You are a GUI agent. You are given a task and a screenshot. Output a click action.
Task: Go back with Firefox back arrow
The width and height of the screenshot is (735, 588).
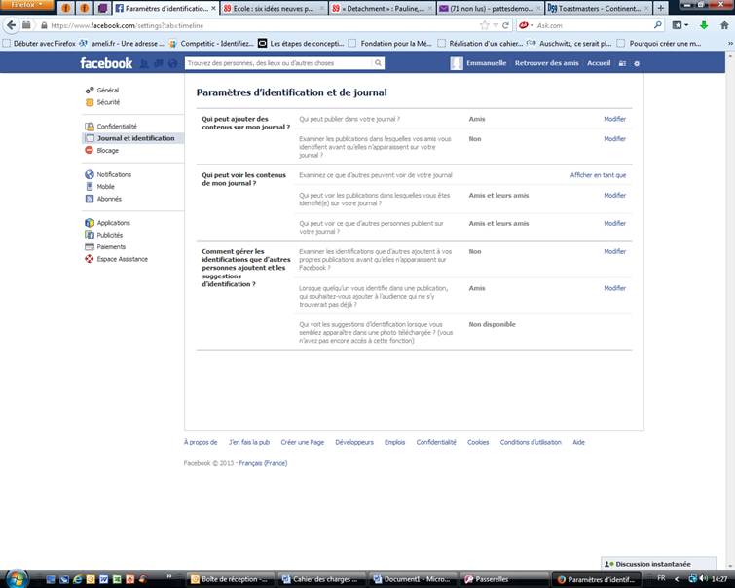[x=12, y=25]
